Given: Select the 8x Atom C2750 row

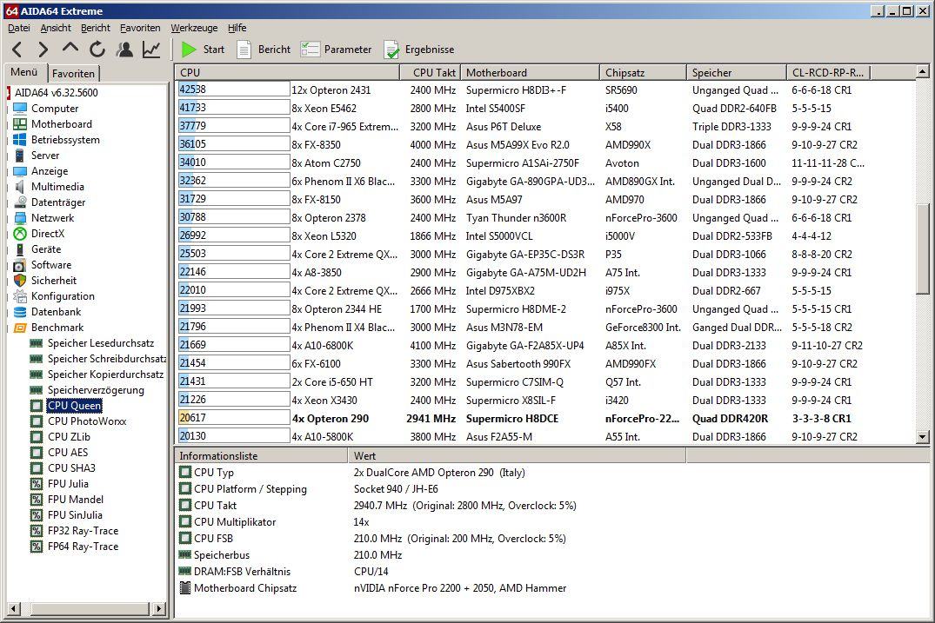Looking at the screenshot, I should (545, 162).
